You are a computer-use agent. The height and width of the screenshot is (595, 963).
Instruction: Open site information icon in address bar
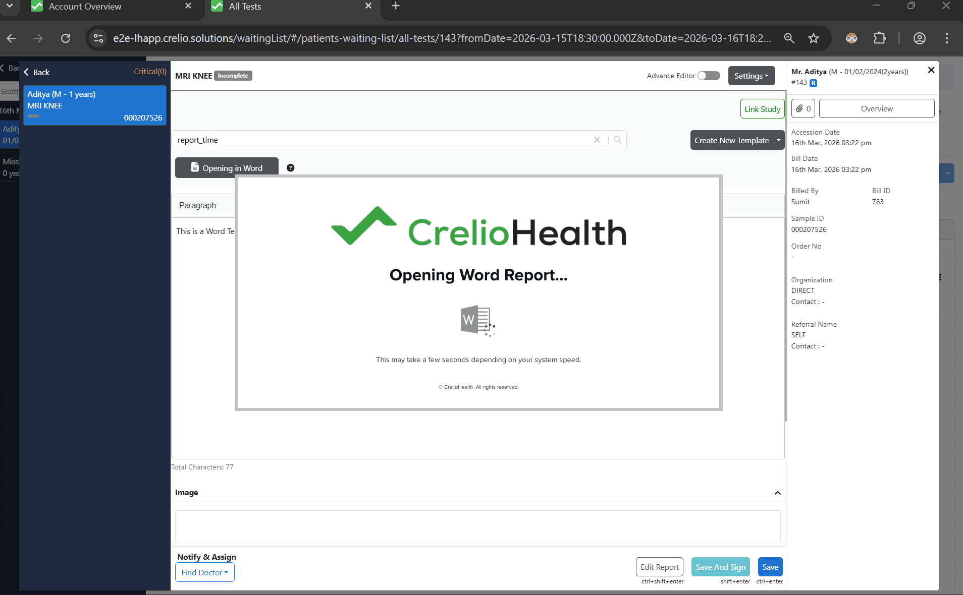click(98, 38)
